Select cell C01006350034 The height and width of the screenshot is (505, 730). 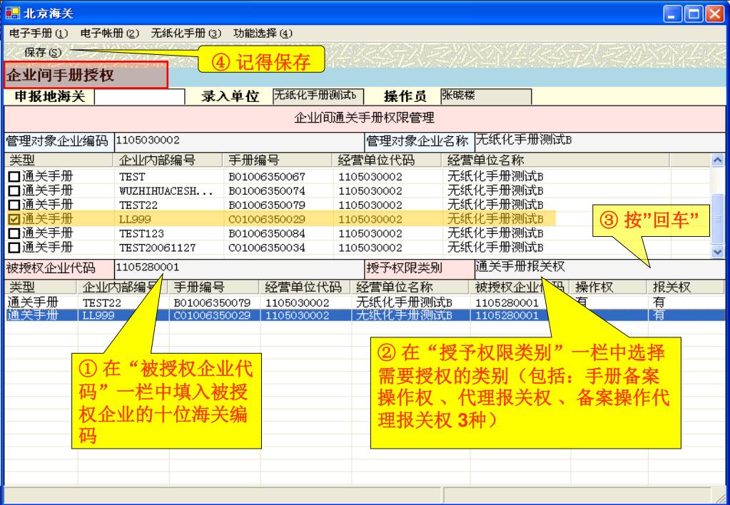[267, 248]
